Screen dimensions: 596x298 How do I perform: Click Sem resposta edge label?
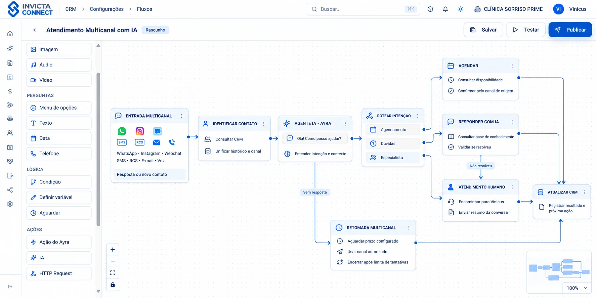(315, 192)
